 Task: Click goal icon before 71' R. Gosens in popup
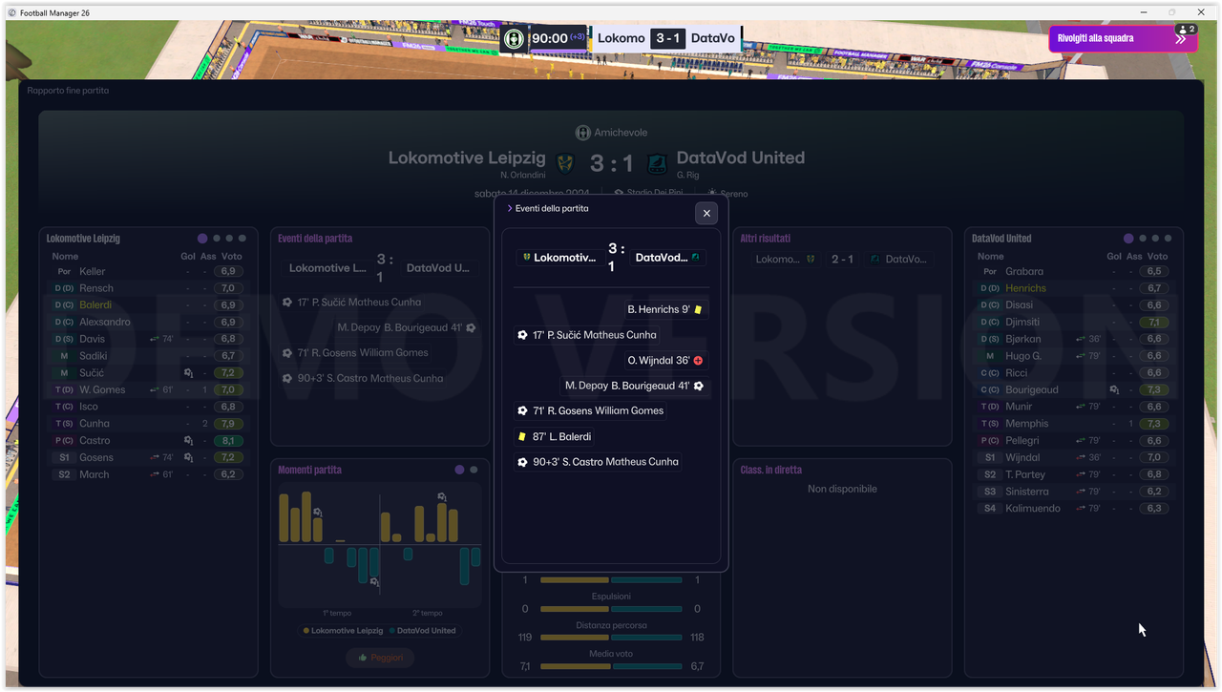click(x=522, y=410)
